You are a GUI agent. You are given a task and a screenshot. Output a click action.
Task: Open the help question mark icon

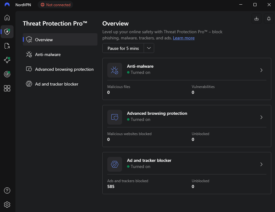pos(7,190)
